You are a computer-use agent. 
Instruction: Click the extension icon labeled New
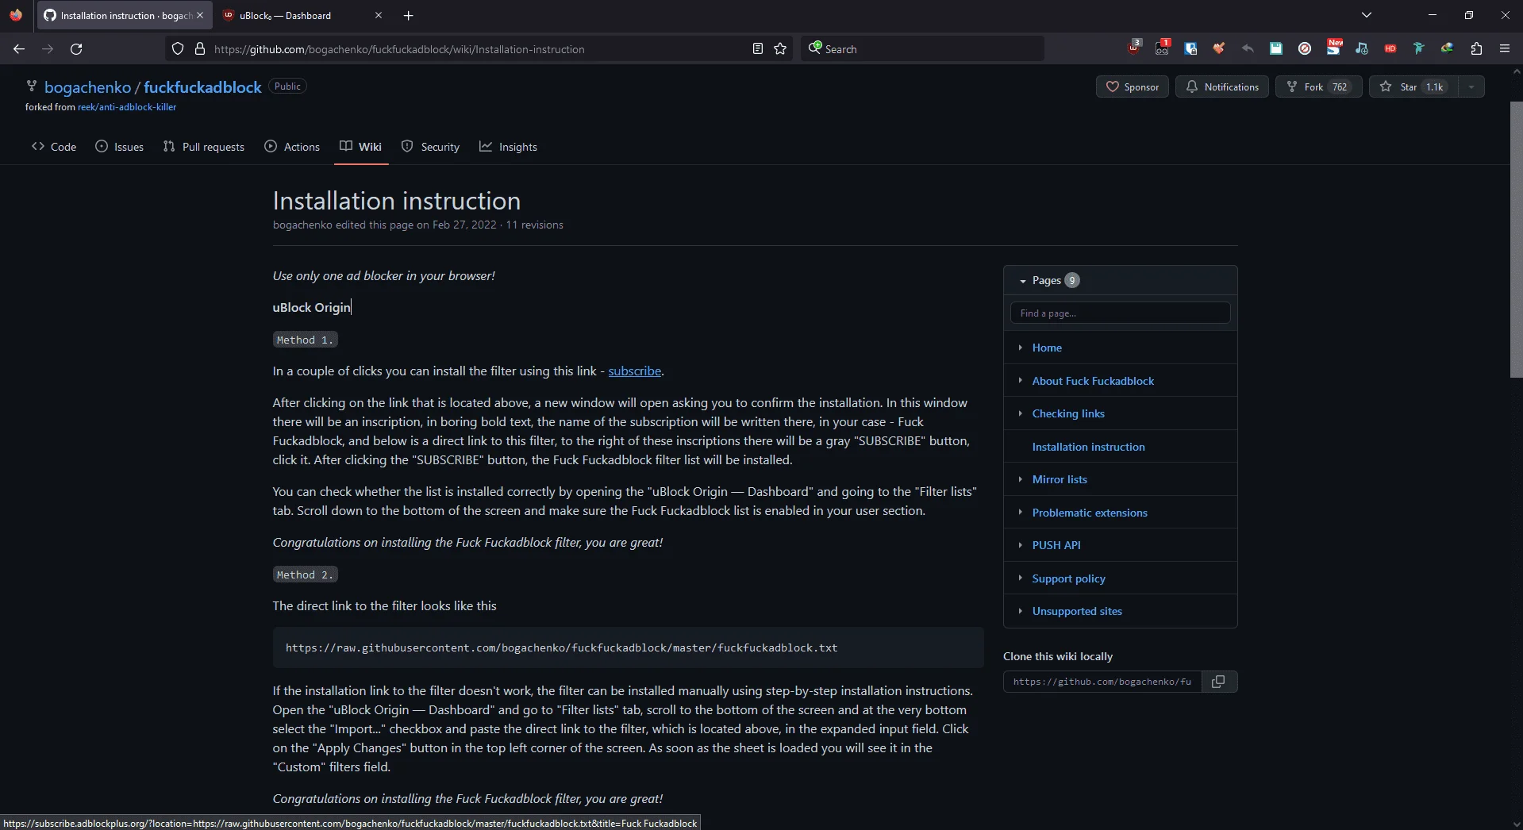1333,48
